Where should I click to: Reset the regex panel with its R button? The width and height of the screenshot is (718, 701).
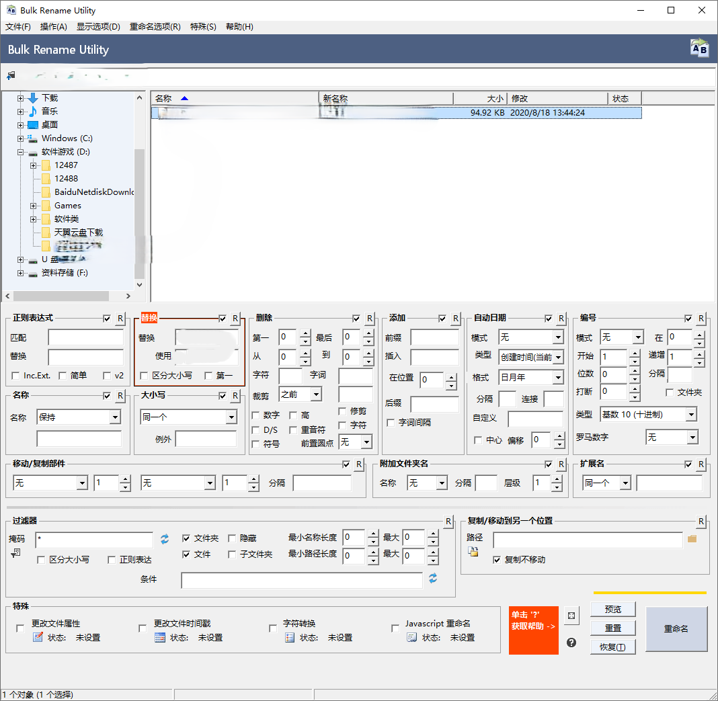(120, 318)
